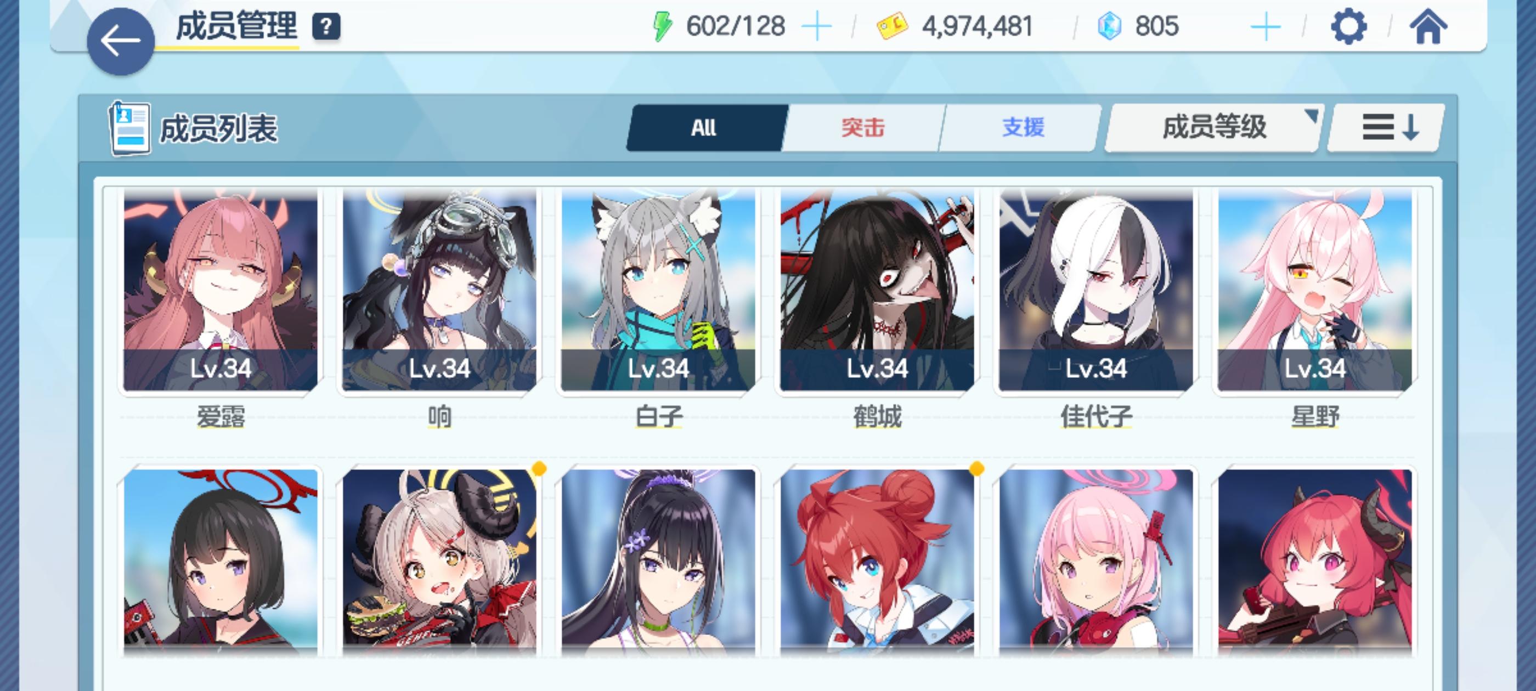Open member 鹤城 portrait card

point(877,290)
